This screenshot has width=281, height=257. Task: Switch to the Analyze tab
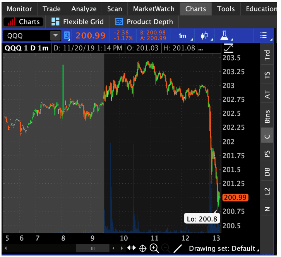tap(84, 9)
